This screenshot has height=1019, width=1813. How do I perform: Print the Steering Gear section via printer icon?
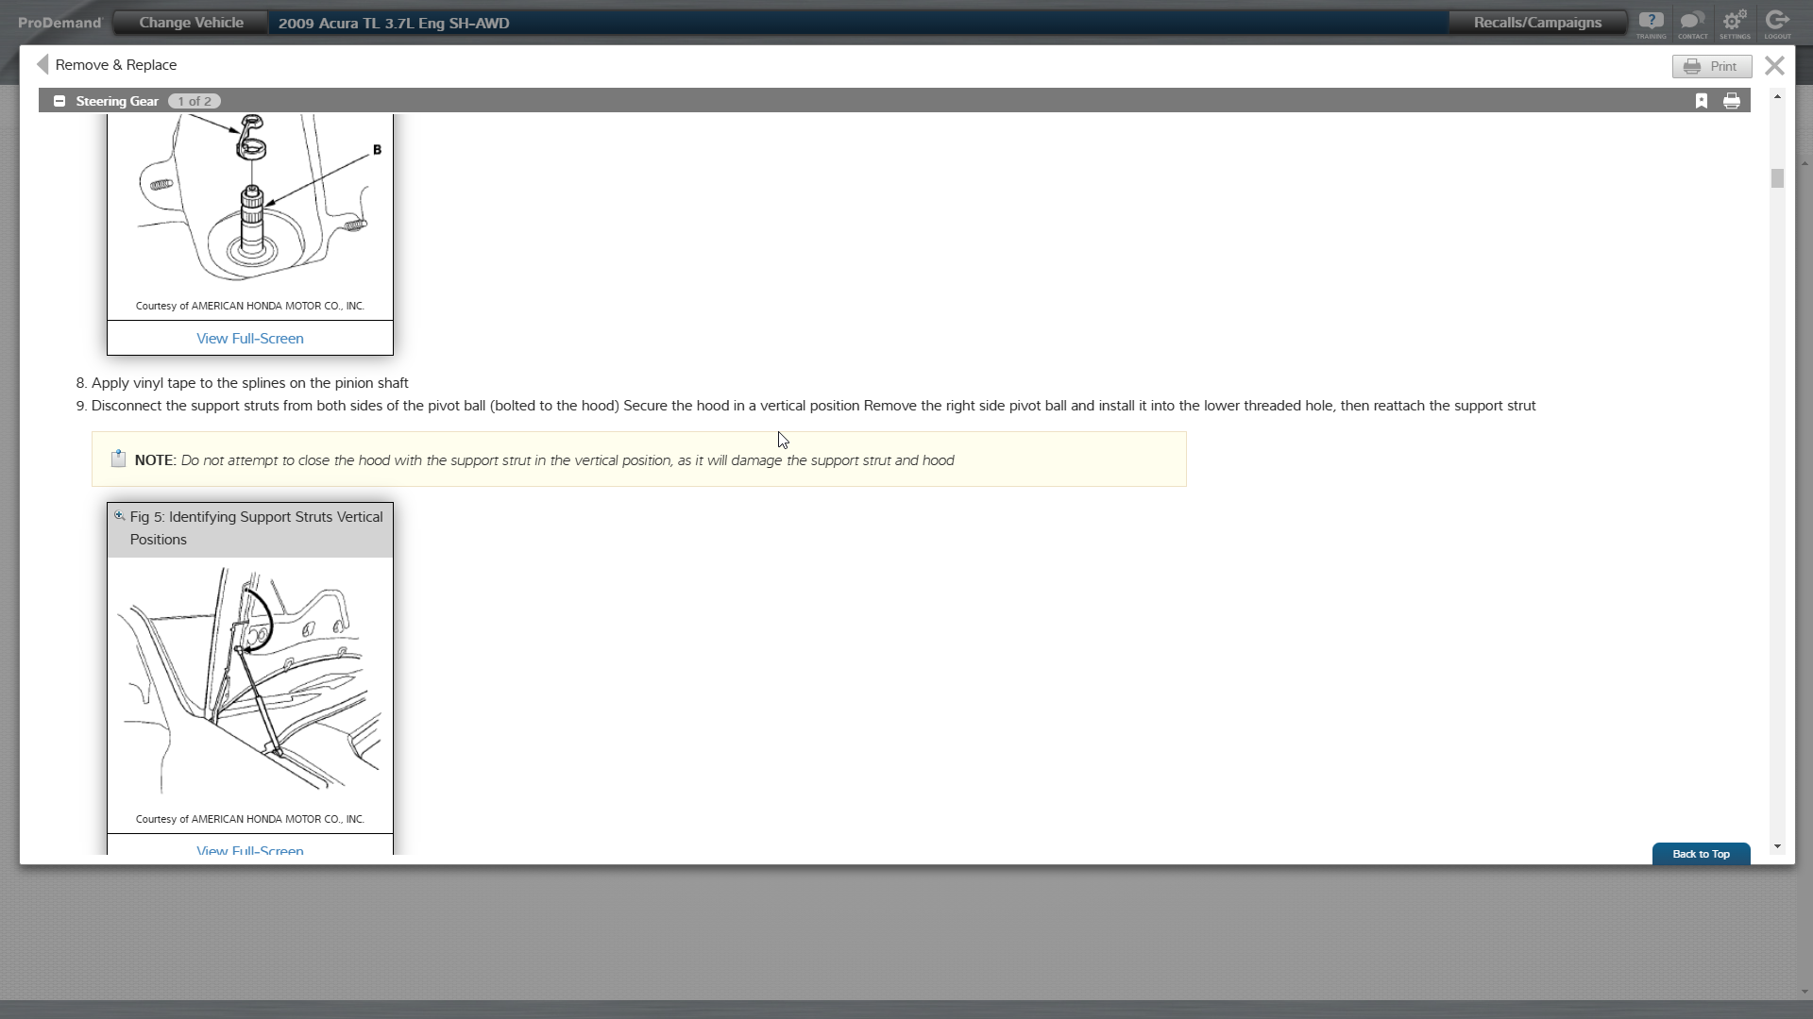click(1732, 101)
